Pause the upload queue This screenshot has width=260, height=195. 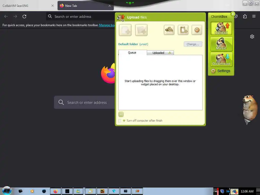coord(121,114)
